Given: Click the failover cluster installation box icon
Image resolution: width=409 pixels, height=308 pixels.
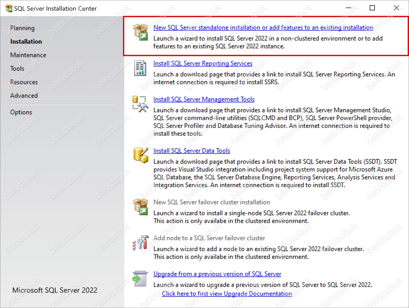Looking at the screenshot, I should (x=140, y=207).
